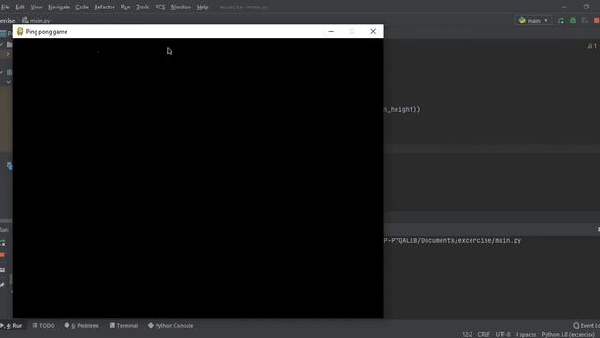Click the main.py path in Run console output
The height and width of the screenshot is (338, 600).
(453, 240)
